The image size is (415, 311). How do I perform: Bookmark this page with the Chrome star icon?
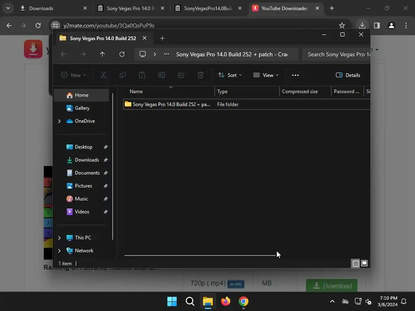coord(342,26)
